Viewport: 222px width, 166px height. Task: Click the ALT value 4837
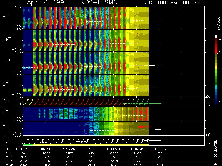[160, 153]
